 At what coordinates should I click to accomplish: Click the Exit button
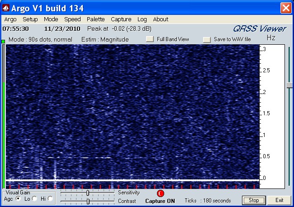279,200
